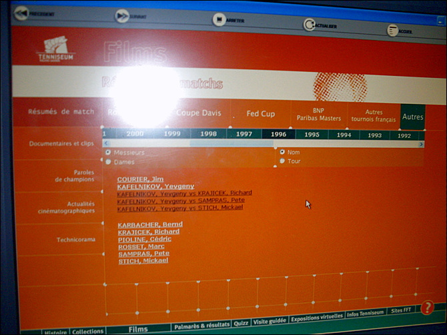
Task: Select year 1994 in timeline
Action: click(344, 135)
